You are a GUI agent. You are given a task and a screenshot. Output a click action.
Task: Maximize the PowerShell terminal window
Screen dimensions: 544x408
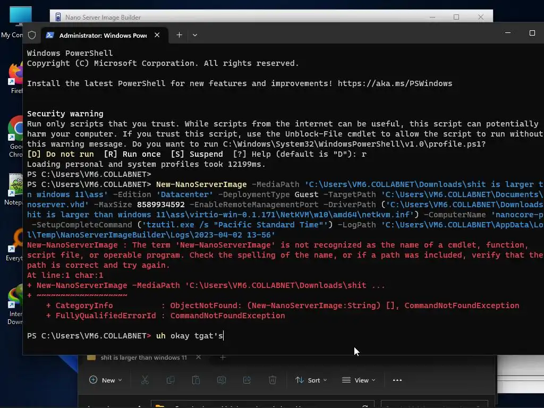click(532, 32)
